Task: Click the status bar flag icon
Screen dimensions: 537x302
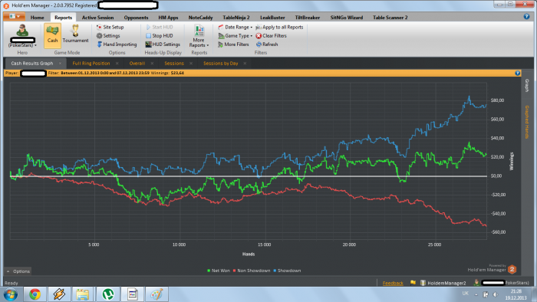Action: (413, 283)
